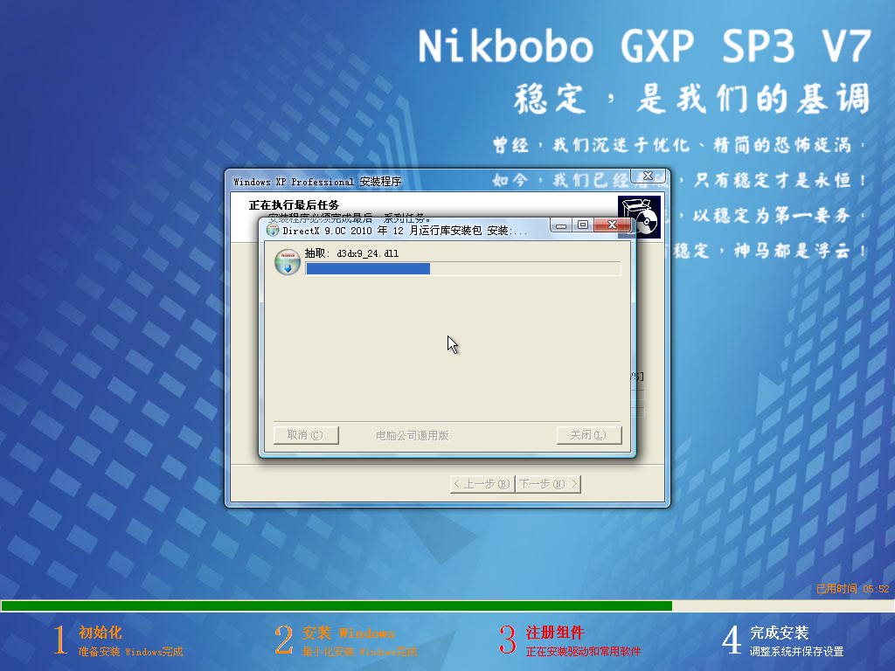Click step 3 注册组件 label
The width and height of the screenshot is (895, 671).
(555, 633)
